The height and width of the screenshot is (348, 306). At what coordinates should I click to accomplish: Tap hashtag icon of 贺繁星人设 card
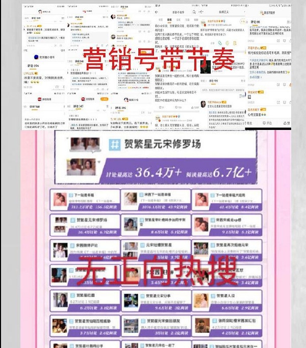click(213, 296)
